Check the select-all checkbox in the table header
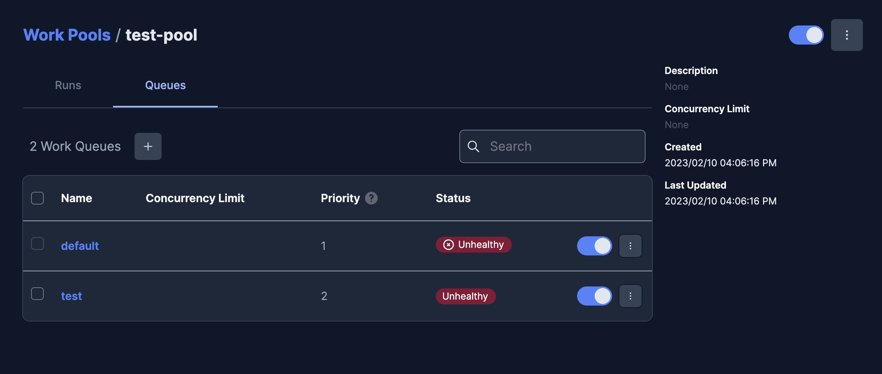This screenshot has height=374, width=882. [x=37, y=198]
